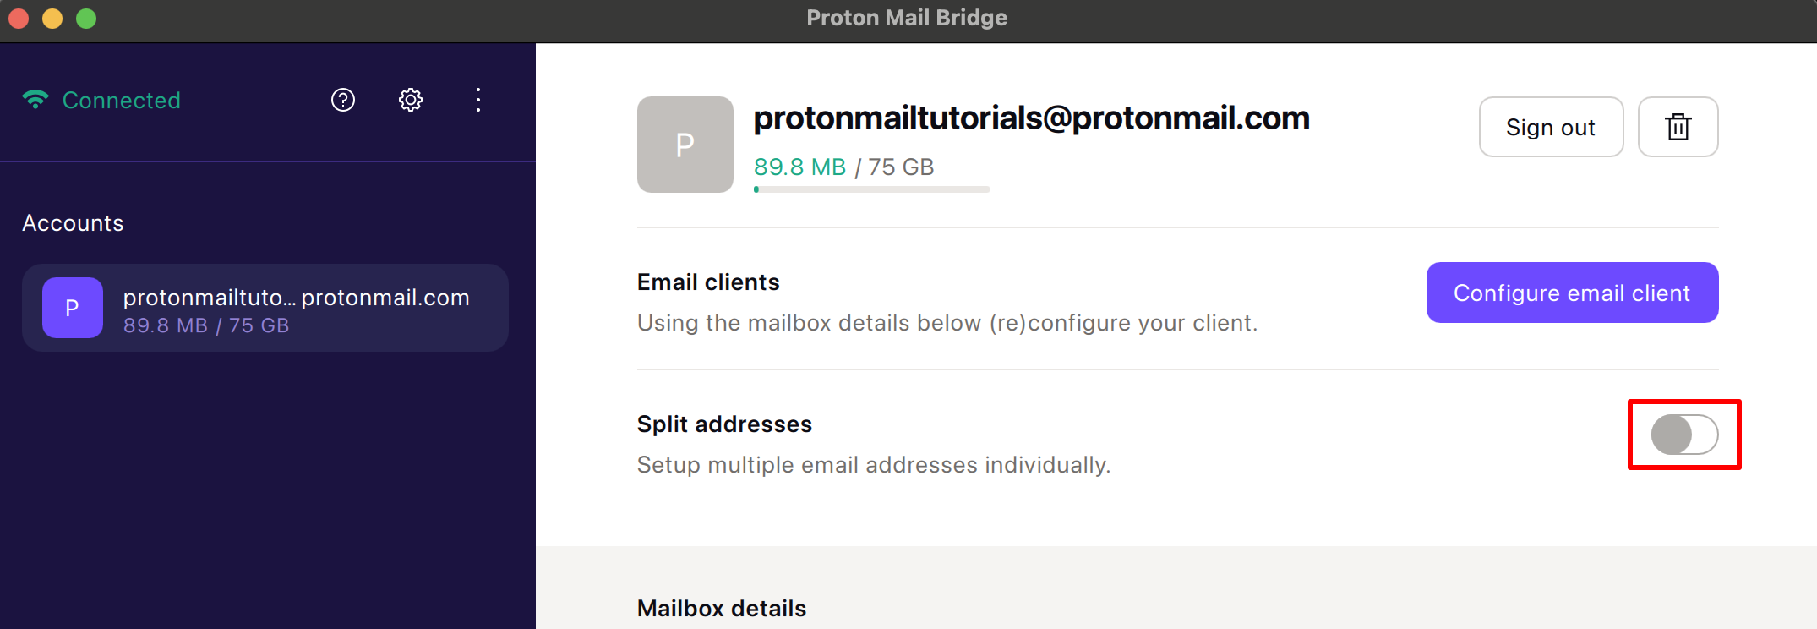Viewport: 1817px width, 629px height.
Task: Click the purple P avatar in the Accounts list
Action: [72, 308]
